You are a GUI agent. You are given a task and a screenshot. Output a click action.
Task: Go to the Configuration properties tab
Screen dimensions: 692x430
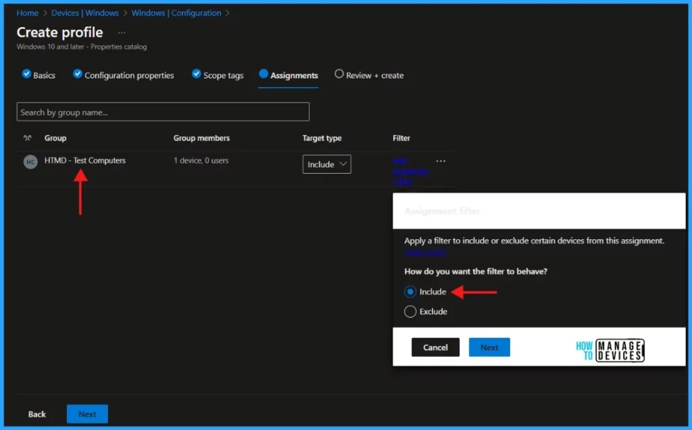(124, 75)
